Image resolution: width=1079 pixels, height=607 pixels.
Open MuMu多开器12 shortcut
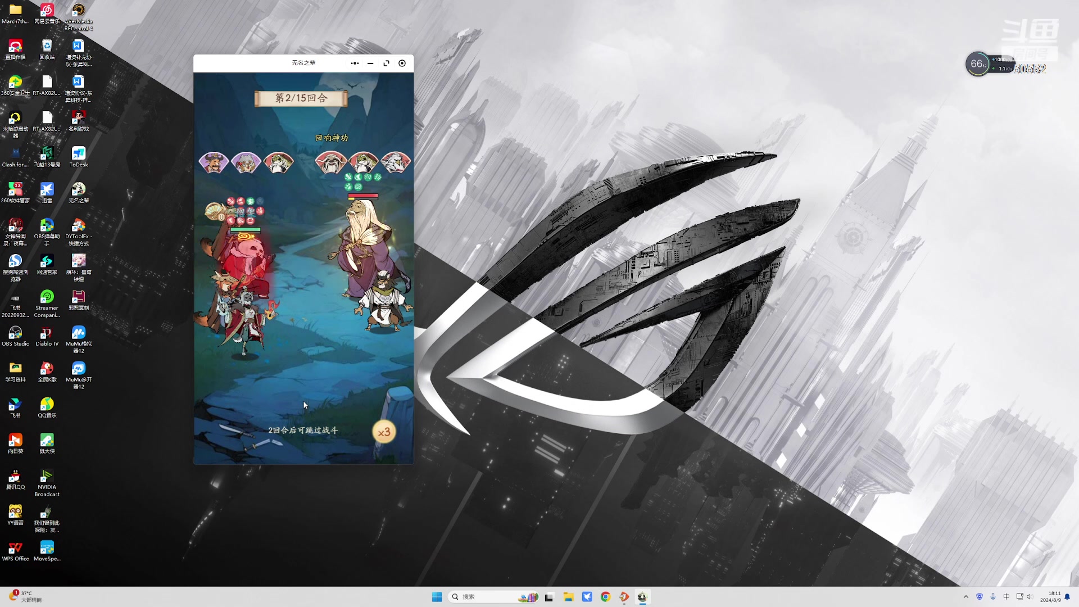pyautogui.click(x=78, y=375)
